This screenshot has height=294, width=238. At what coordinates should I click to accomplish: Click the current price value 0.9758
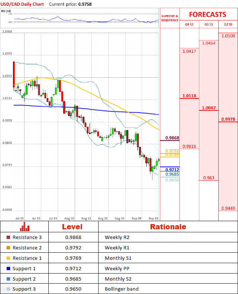(84, 4)
